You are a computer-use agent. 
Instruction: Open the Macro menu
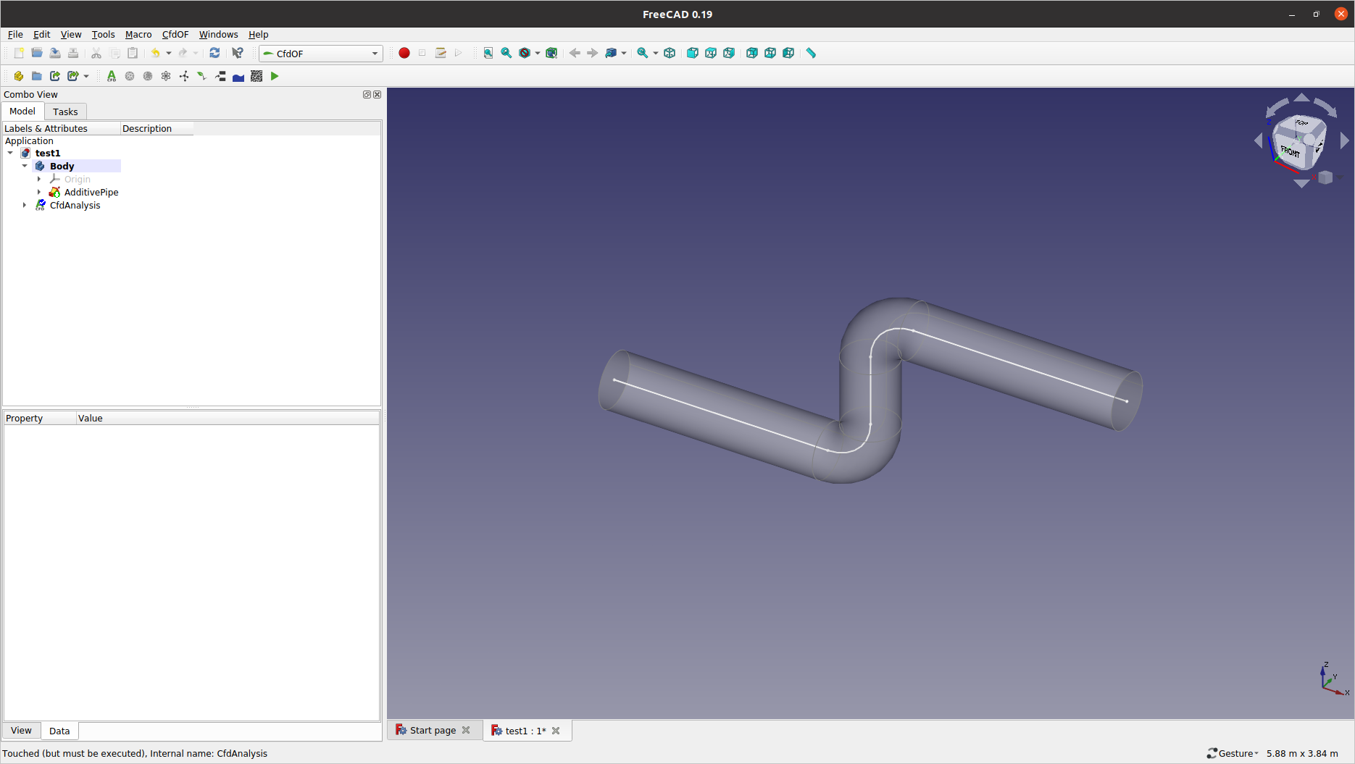(138, 34)
